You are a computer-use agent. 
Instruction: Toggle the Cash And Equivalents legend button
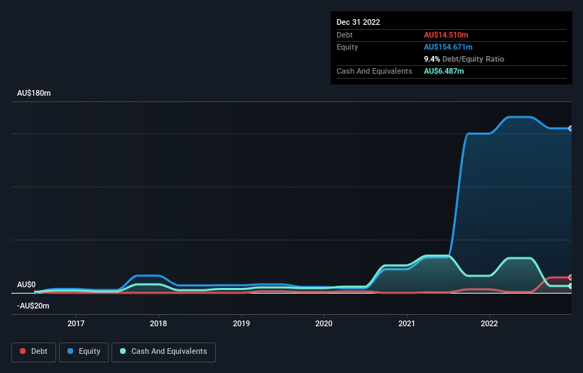point(163,352)
